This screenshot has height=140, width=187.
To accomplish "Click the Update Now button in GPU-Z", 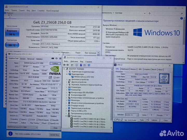I will (x=54, y=135).
